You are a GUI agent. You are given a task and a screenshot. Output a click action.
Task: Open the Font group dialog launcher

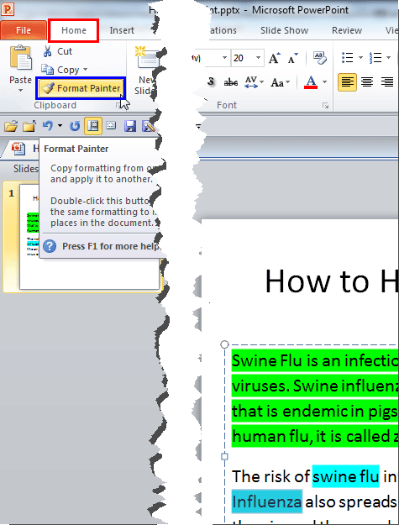(x=325, y=106)
